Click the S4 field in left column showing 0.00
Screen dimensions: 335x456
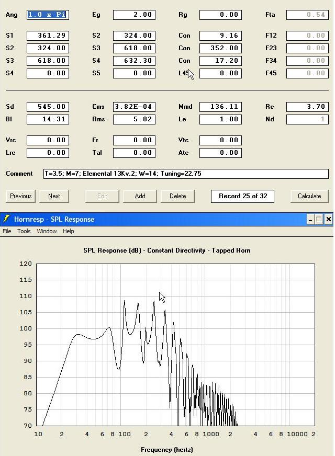48,73
